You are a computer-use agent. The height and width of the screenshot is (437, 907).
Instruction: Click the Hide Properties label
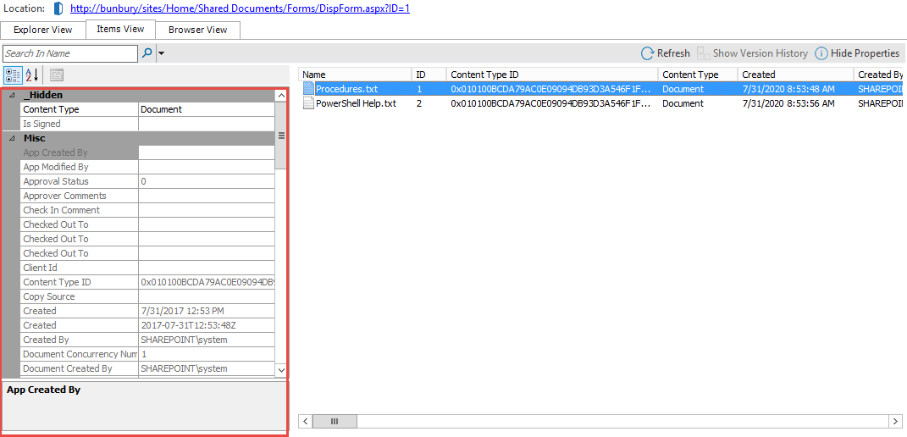tap(865, 53)
